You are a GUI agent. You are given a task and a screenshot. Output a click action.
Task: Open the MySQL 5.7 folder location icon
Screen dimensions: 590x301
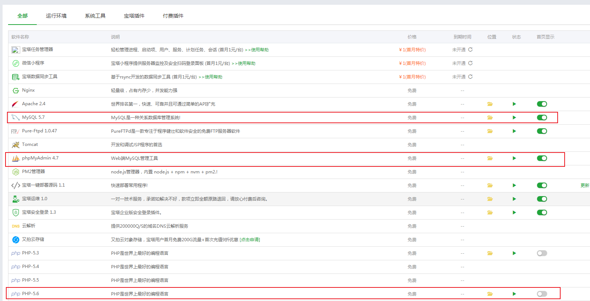click(490, 118)
